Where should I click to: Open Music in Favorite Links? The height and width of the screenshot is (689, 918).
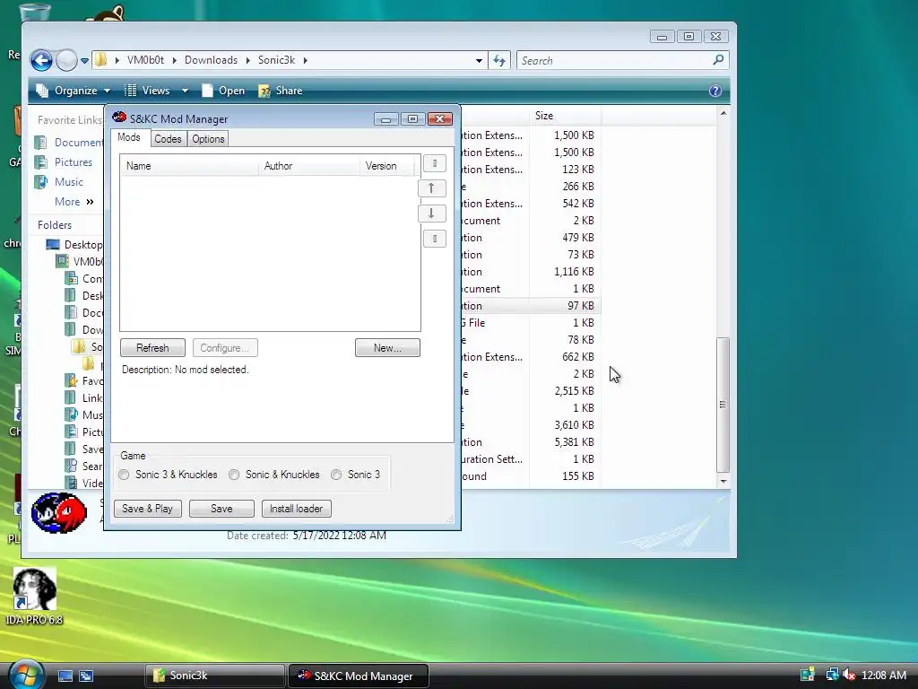pos(58,182)
